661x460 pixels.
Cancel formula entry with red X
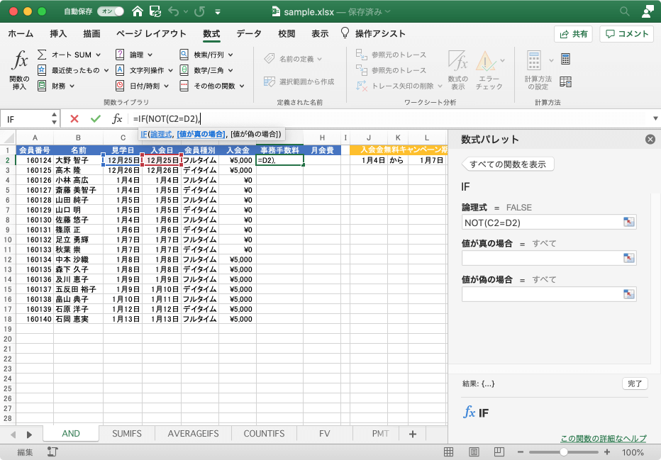click(74, 119)
